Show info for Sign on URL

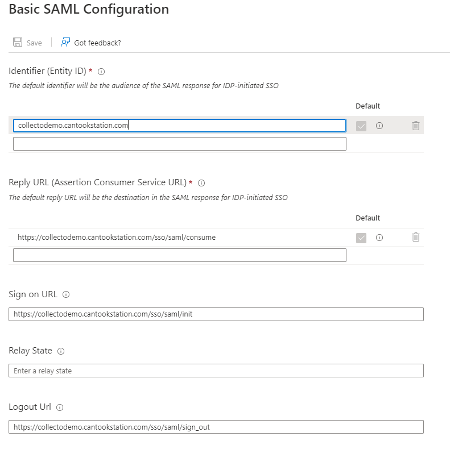(x=66, y=294)
